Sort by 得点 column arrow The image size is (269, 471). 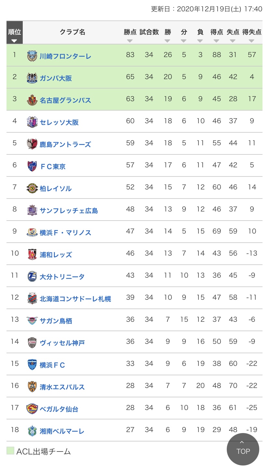(x=216, y=41)
